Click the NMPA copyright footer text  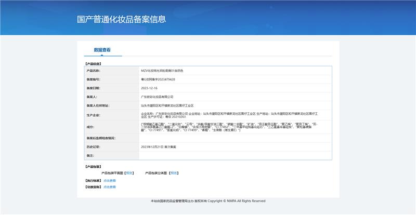pyautogui.click(x=208, y=201)
